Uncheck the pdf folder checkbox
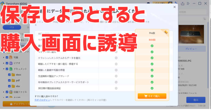 point(9,80)
